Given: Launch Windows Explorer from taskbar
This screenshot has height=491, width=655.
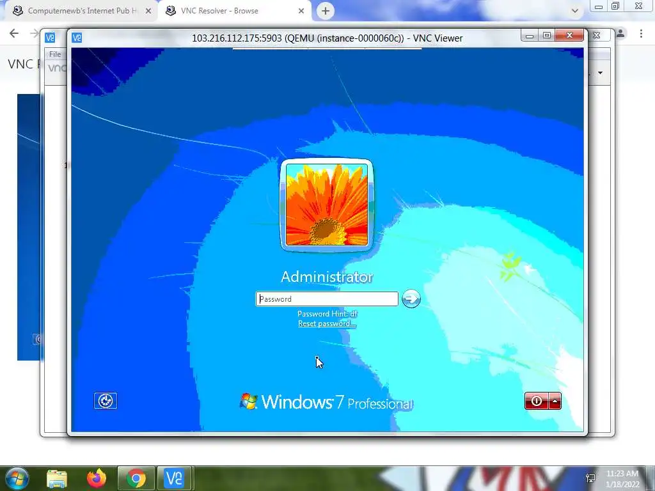Looking at the screenshot, I should coord(57,478).
